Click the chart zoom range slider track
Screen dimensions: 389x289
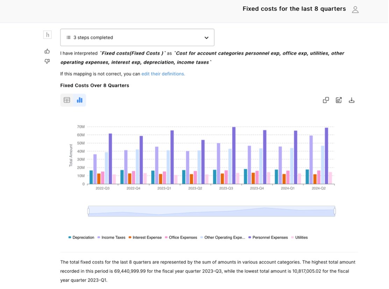[x=212, y=211]
